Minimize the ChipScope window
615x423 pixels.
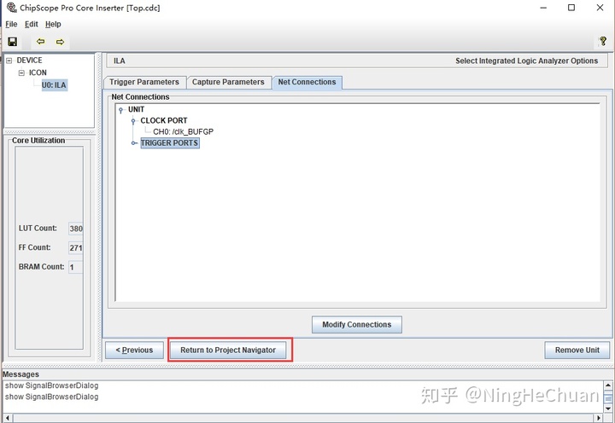543,8
